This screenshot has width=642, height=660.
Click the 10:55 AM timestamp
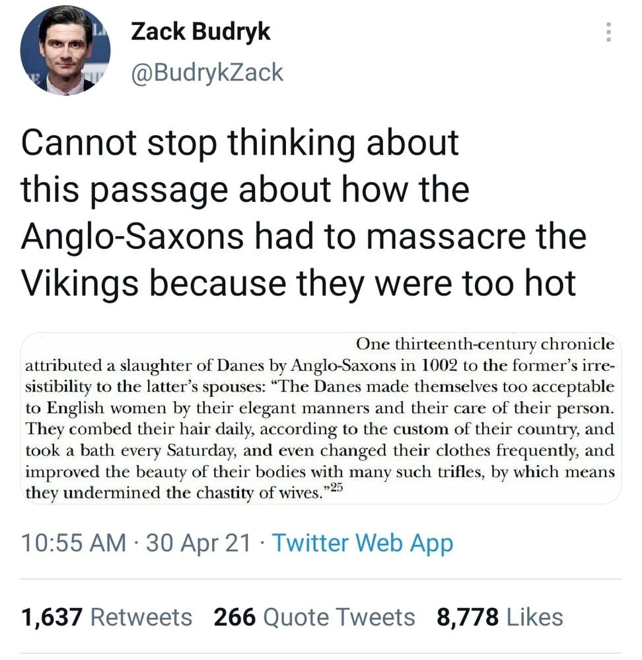(73, 543)
